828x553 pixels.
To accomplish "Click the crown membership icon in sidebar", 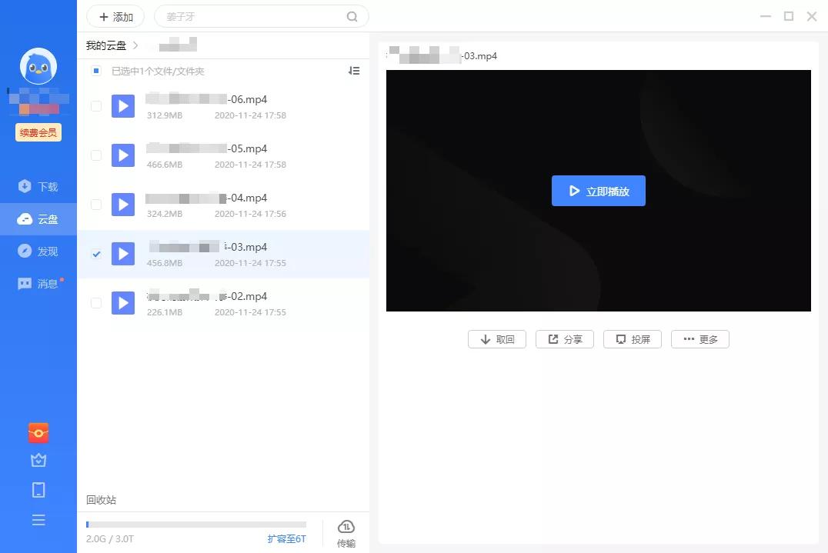I will coord(38,460).
